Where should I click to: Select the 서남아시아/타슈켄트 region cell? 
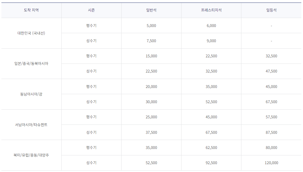tap(31, 125)
